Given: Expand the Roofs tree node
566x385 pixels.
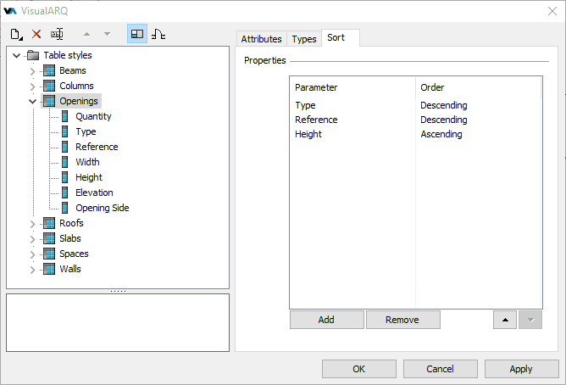Looking at the screenshot, I should (x=32, y=224).
